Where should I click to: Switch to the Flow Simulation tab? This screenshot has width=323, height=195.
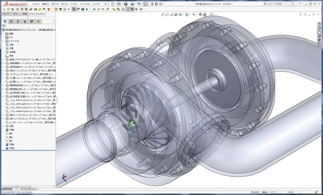pos(38,14)
